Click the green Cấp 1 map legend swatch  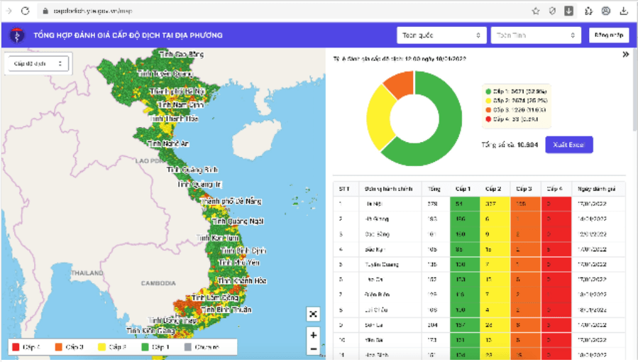[145, 347]
